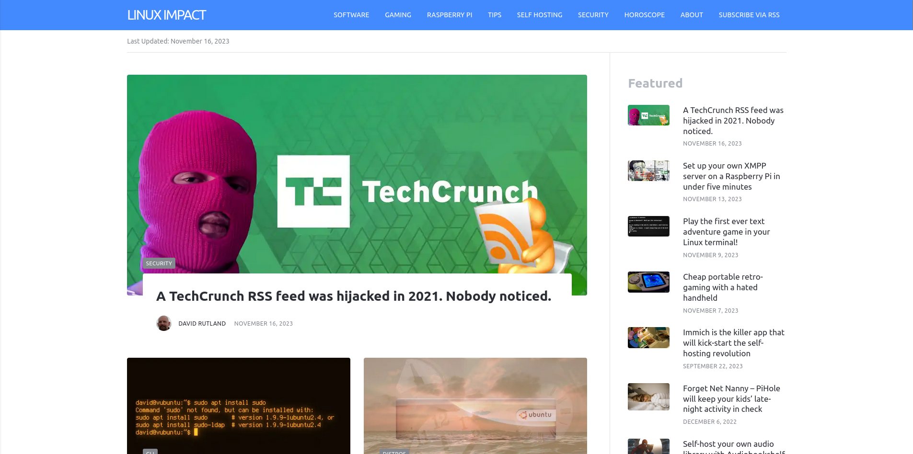
Task: Open the Immich article thumbnail
Action: pos(648,338)
